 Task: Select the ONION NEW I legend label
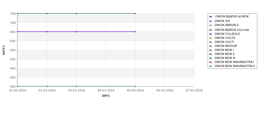pyautogui.click(x=224, y=50)
